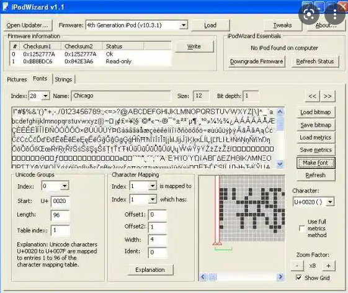Image resolution: width=348 pixels, height=293 pixels.
Task: Click the Explanation button
Action: point(150,269)
